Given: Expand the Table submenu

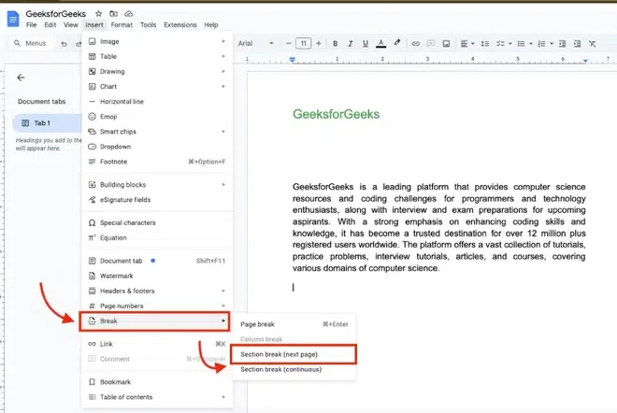Looking at the screenshot, I should coord(157,56).
